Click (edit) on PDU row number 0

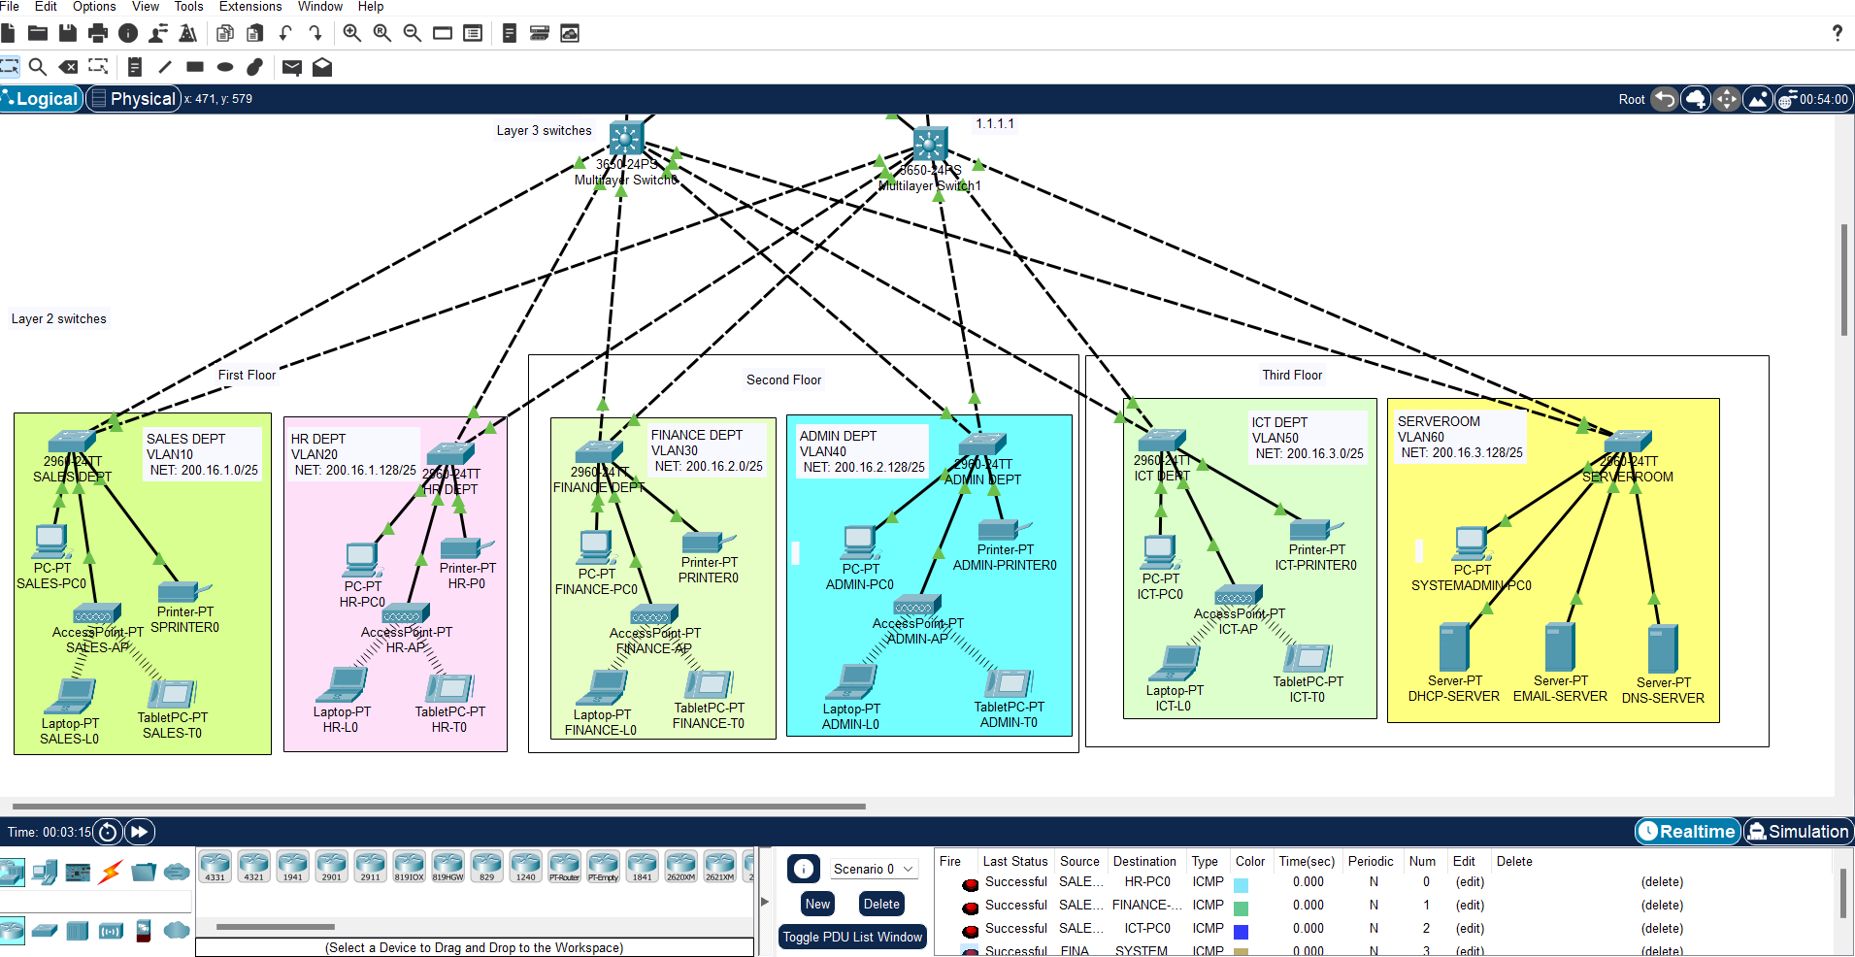click(1470, 882)
